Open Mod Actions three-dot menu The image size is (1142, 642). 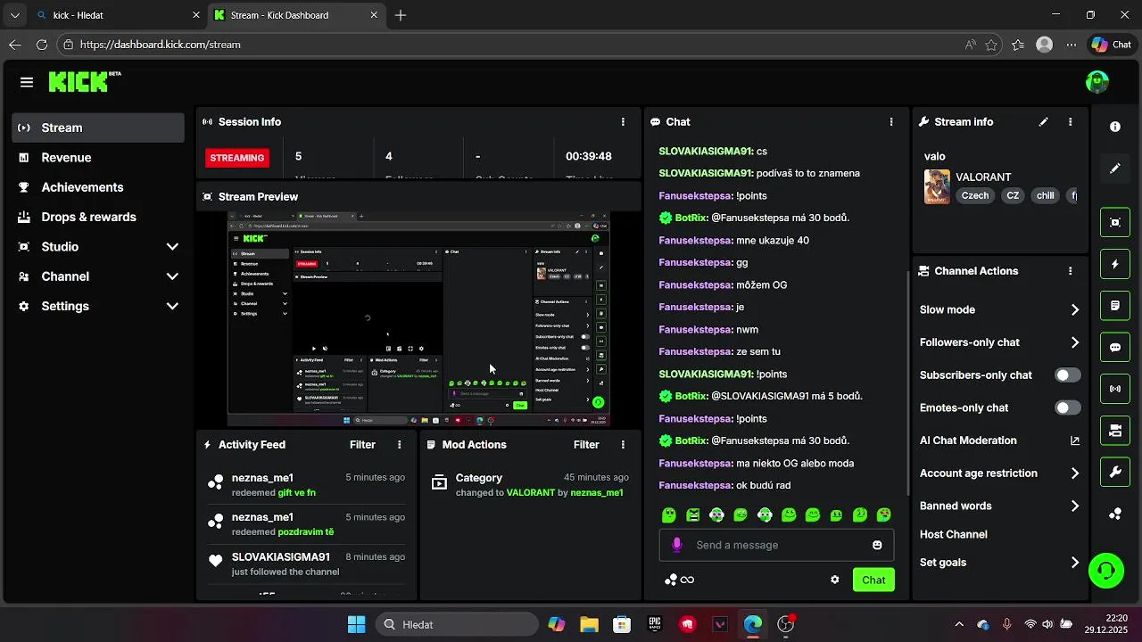coord(623,445)
